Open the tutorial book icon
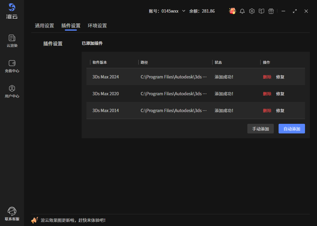This screenshot has width=317, height=226. 261,11
